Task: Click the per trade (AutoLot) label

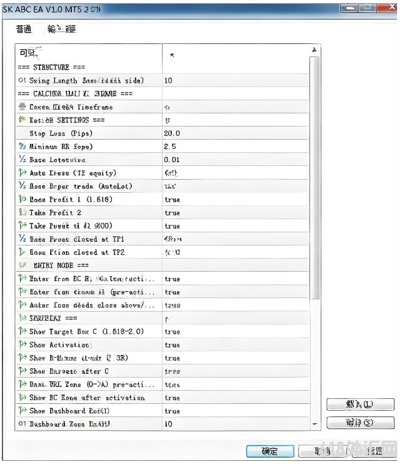Action: pos(81,186)
